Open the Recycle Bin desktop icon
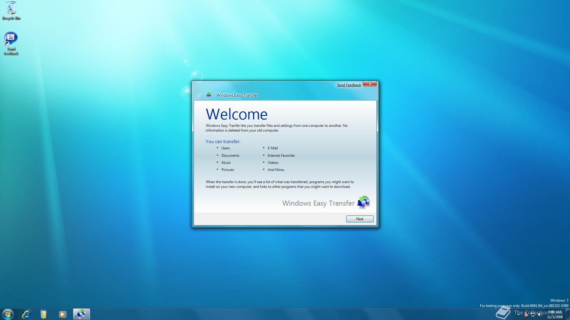Viewport: 570px width, 320px height. [11, 11]
